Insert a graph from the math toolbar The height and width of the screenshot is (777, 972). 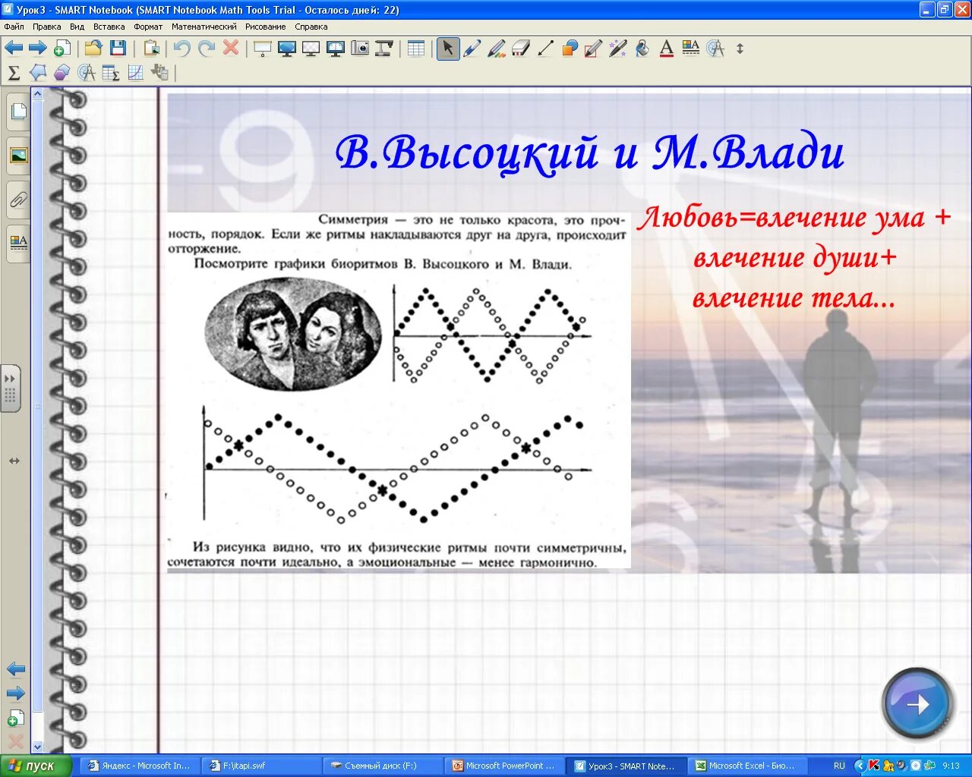135,73
